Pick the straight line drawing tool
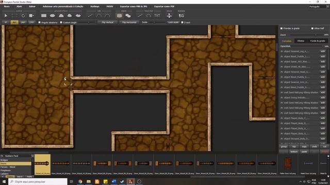Screen dimensions: 330x185 pyautogui.click(x=140, y=16)
